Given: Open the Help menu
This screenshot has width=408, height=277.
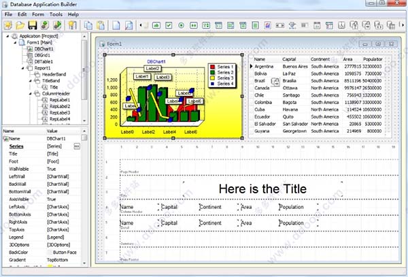Looking at the screenshot, I should point(73,14).
